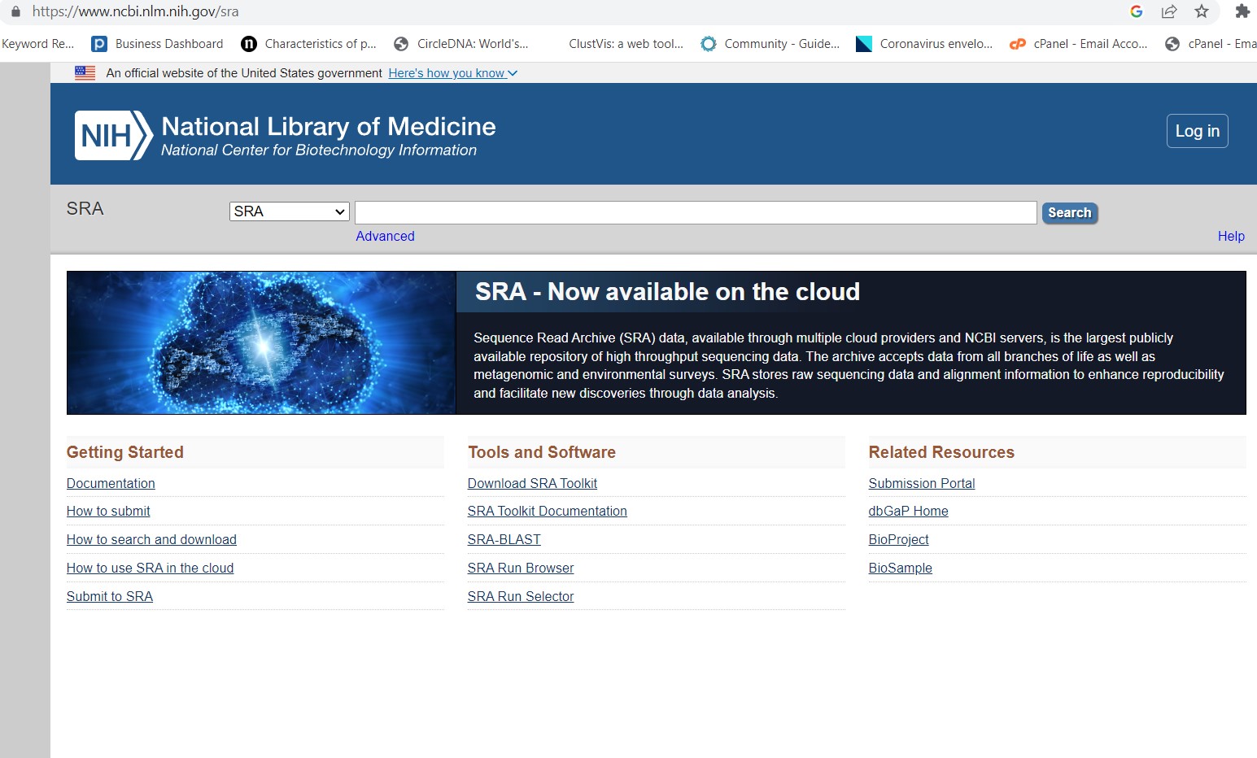
Task: Click the US flag icon
Action: [85, 72]
